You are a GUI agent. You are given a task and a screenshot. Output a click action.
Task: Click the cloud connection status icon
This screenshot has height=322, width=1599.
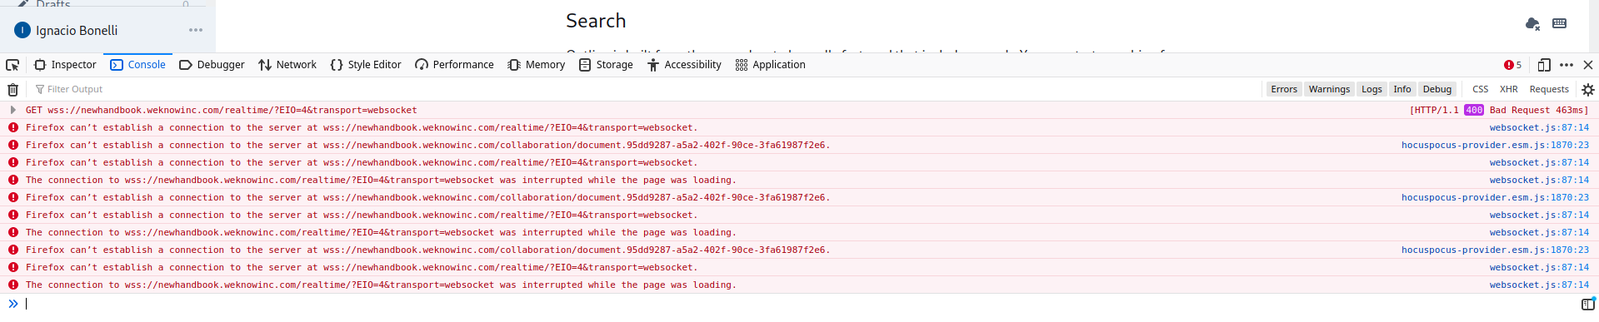pyautogui.click(x=1532, y=23)
